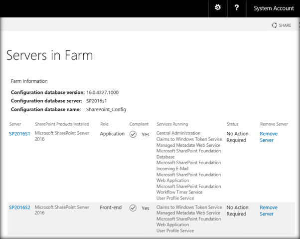Click the Status column header
Viewport: 300px width, 239px height.
point(232,124)
